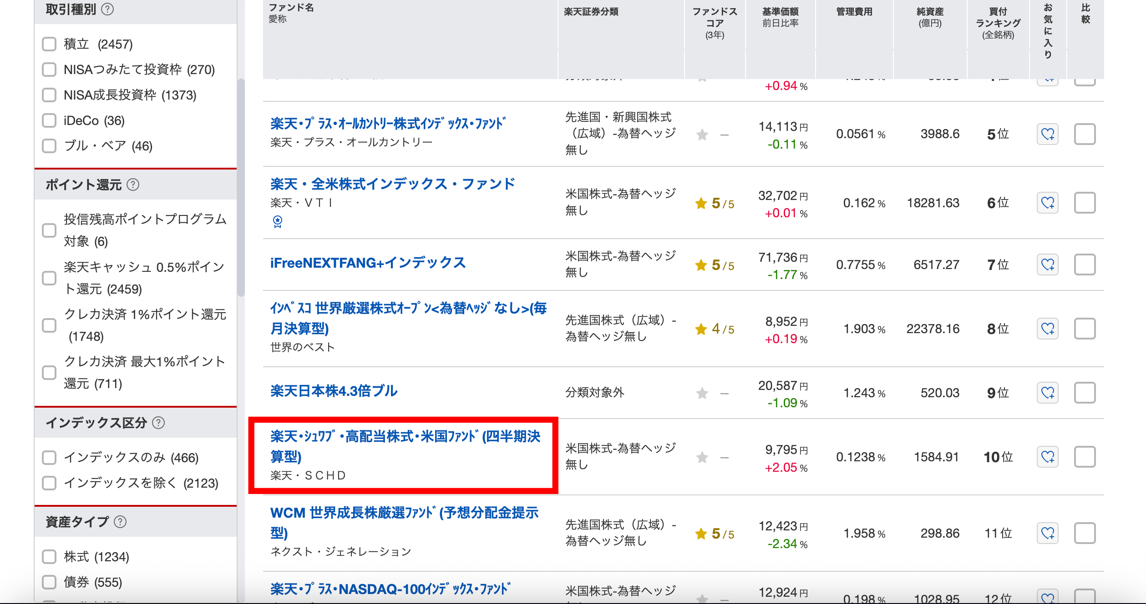Click grey star for 楽天・プラス・オールカントリー
The width and height of the screenshot is (1146, 604).
pyautogui.click(x=702, y=135)
